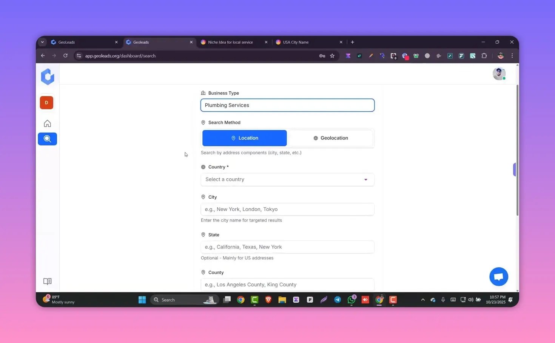Select the Search magnifier sidebar icon
Viewport: 555px width, 343px height.
click(x=47, y=139)
